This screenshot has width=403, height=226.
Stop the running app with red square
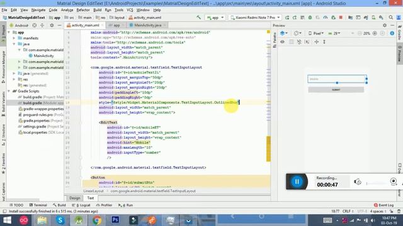(341, 18)
